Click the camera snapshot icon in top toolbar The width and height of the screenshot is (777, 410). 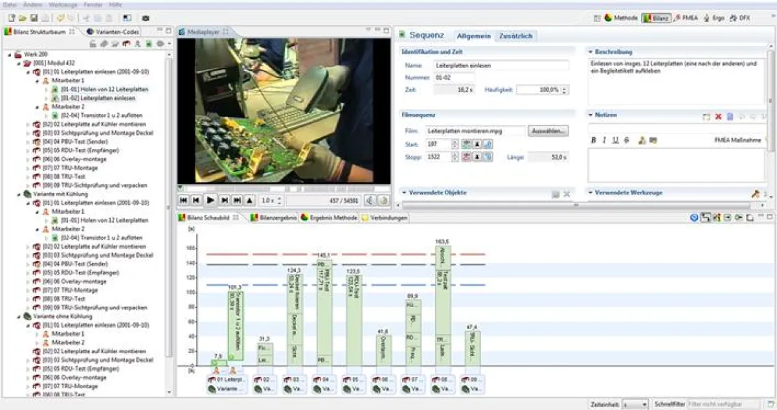pos(146,17)
